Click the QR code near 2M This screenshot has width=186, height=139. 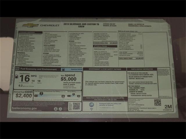coord(157,103)
